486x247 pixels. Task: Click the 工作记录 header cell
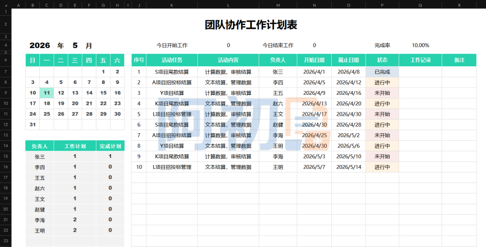(421, 60)
